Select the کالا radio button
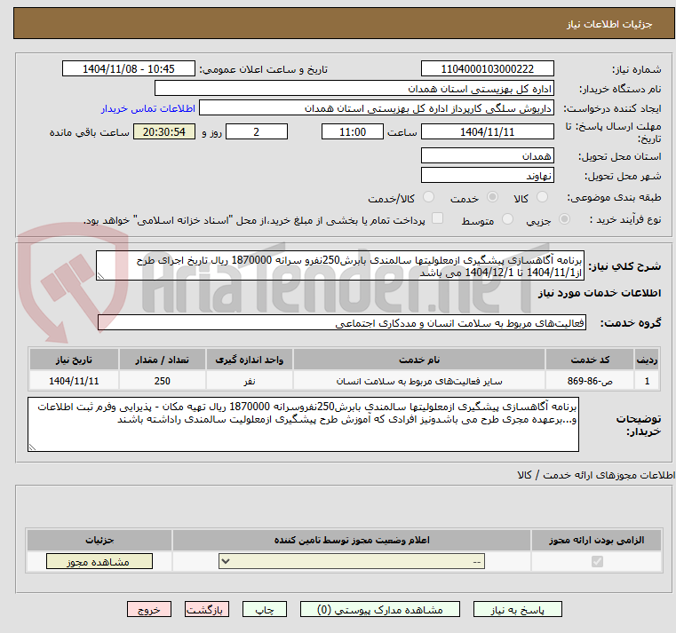The width and height of the screenshot is (676, 633). click(542, 197)
